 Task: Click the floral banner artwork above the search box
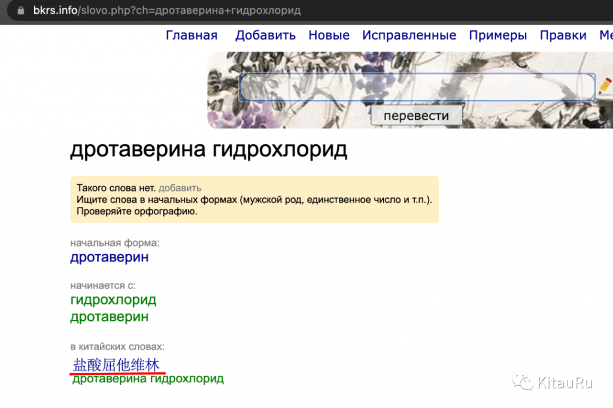coord(299,60)
